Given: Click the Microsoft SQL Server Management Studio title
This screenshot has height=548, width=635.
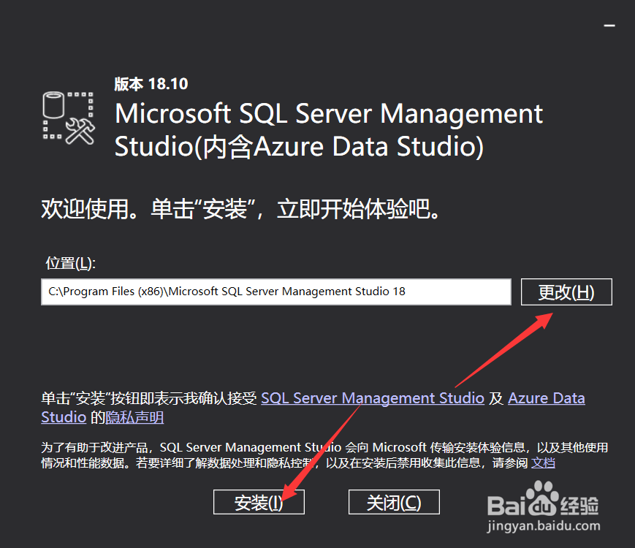Looking at the screenshot, I should tap(329, 129).
